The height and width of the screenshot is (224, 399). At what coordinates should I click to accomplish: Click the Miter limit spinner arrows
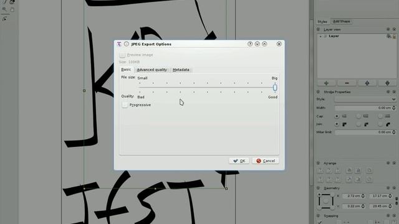pyautogui.click(x=394, y=133)
